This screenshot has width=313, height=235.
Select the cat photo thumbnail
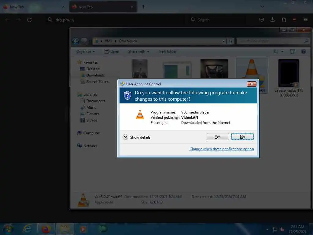click(x=214, y=69)
